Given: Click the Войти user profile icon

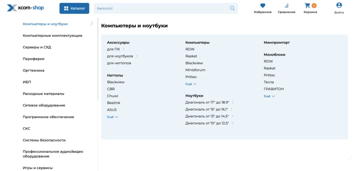Looking at the screenshot, I should (x=339, y=5).
